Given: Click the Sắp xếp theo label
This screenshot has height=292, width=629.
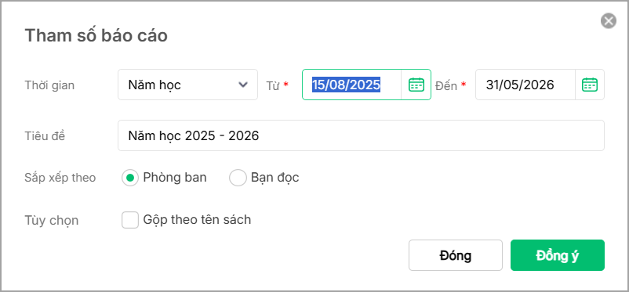Looking at the screenshot, I should (60, 178).
